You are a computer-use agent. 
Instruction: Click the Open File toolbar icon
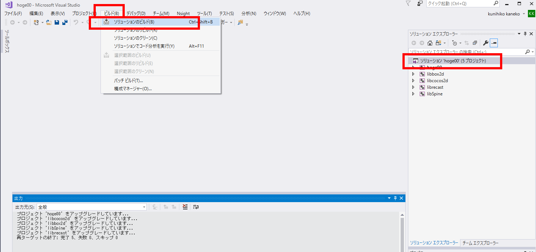(48, 22)
